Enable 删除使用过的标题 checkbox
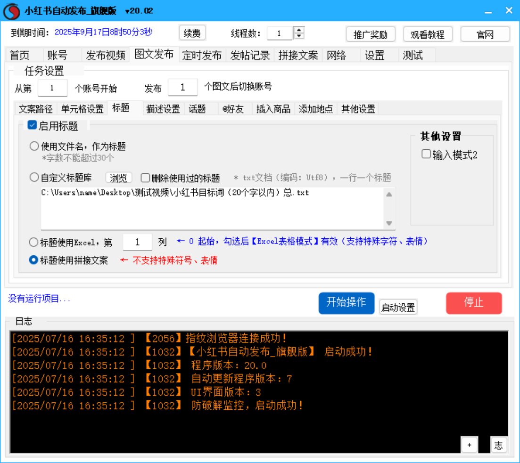The height and width of the screenshot is (463, 520). 145,178
